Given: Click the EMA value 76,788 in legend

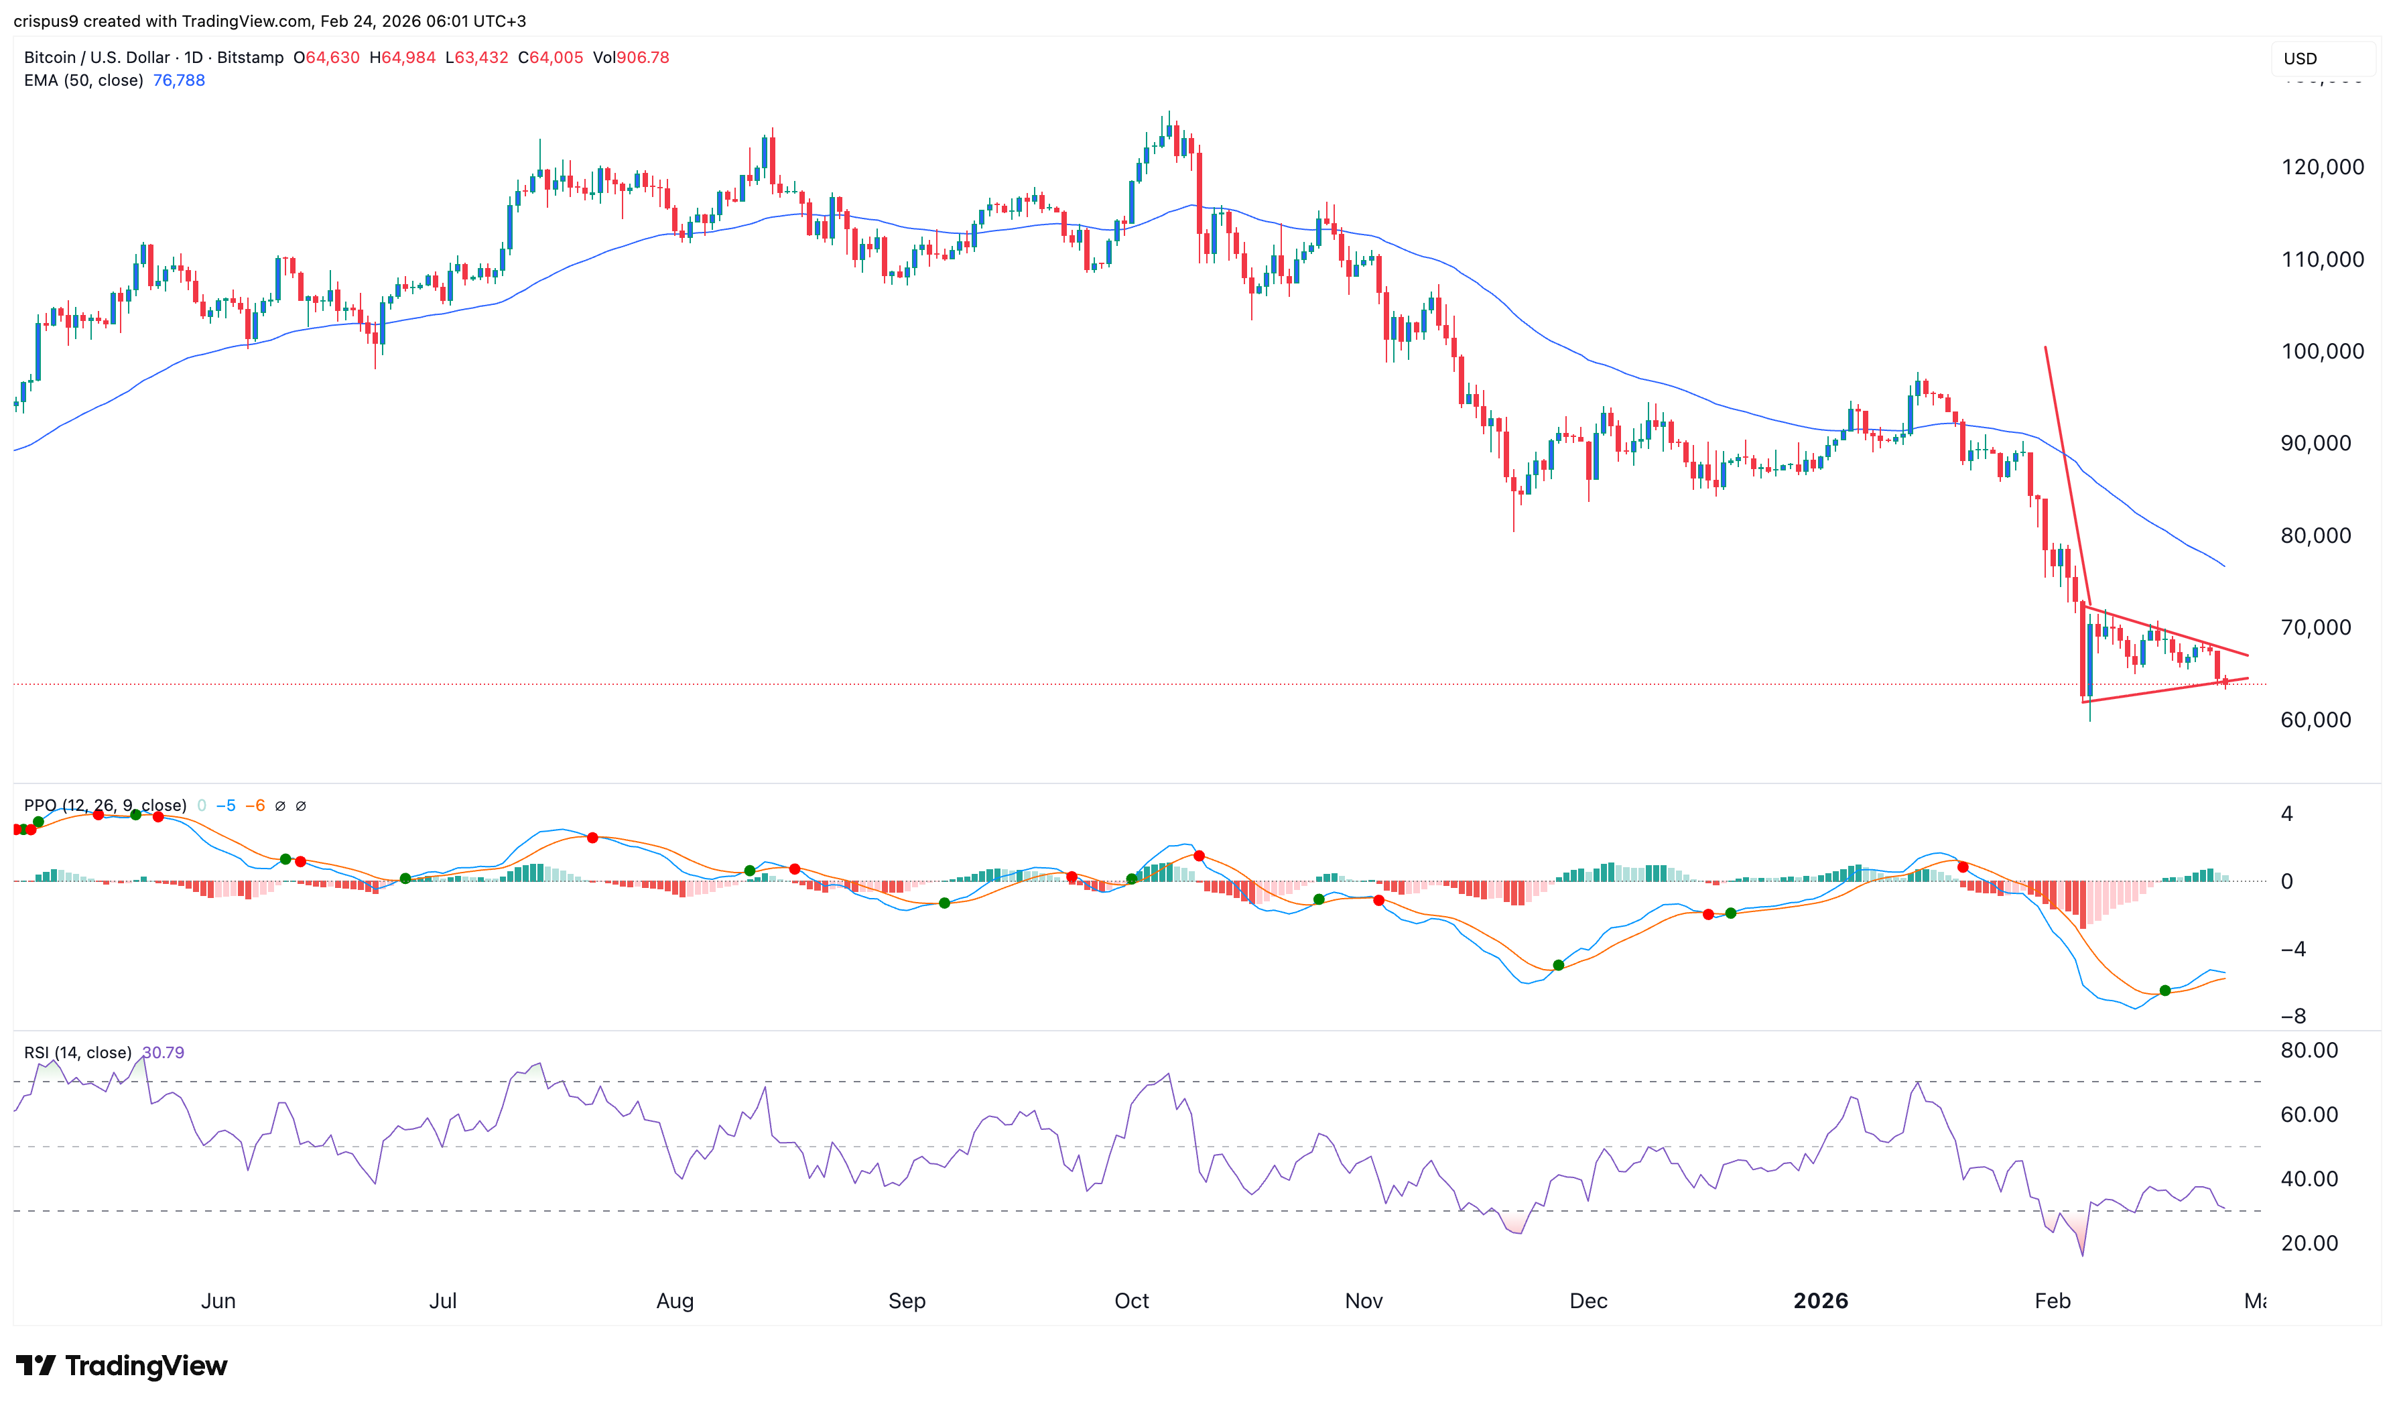Looking at the screenshot, I should (x=179, y=80).
